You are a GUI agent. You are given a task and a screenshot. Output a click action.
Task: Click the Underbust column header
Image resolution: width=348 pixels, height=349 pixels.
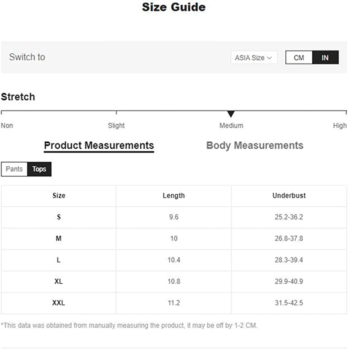[289, 195]
